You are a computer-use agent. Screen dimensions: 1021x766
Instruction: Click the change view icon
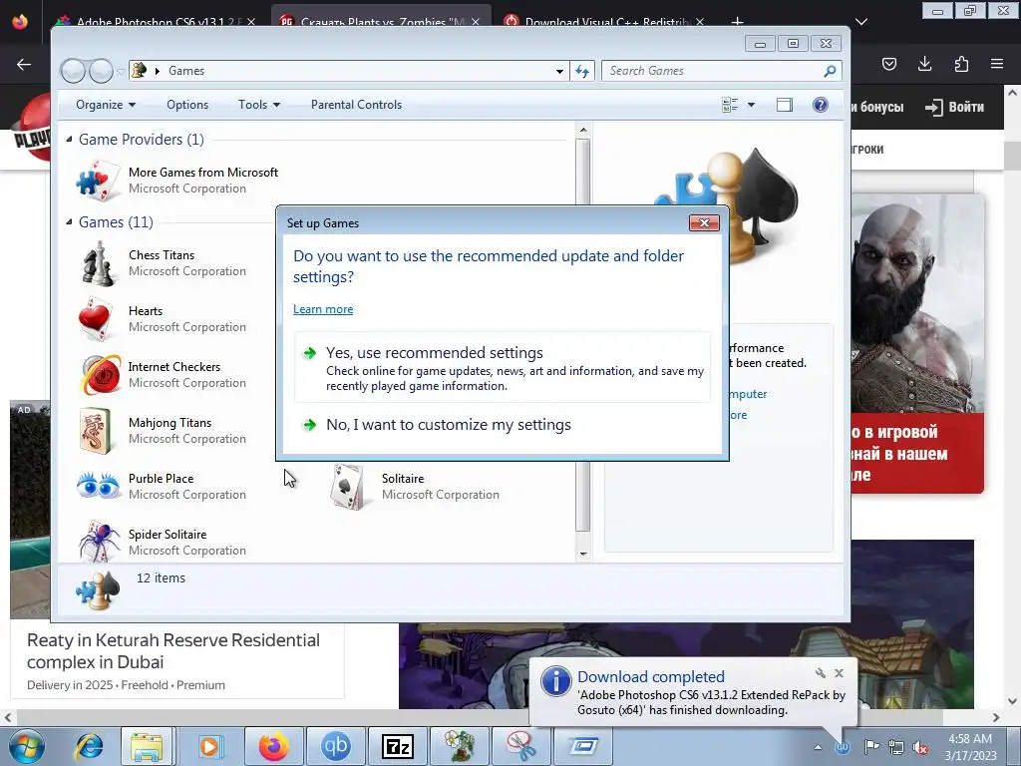[x=730, y=105]
